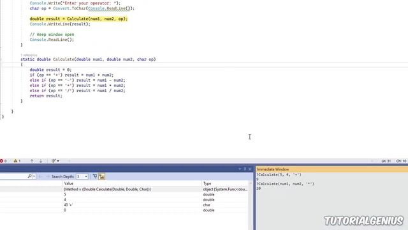This screenshot has width=408, height=230.
Task: Click the find next forward arrow
Action: (x=47, y=176)
